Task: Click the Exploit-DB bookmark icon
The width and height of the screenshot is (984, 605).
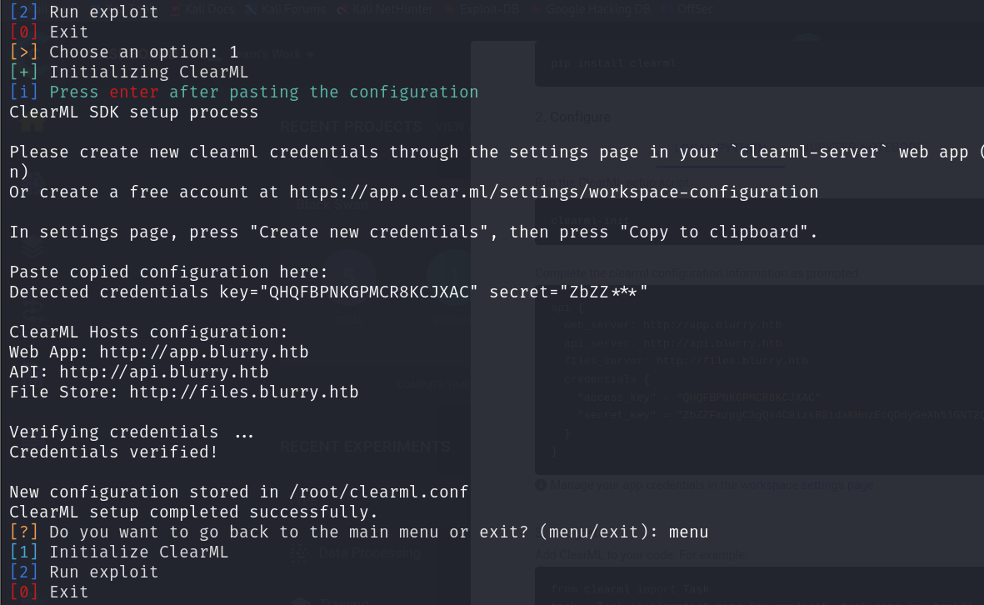Action: pyautogui.click(x=449, y=9)
